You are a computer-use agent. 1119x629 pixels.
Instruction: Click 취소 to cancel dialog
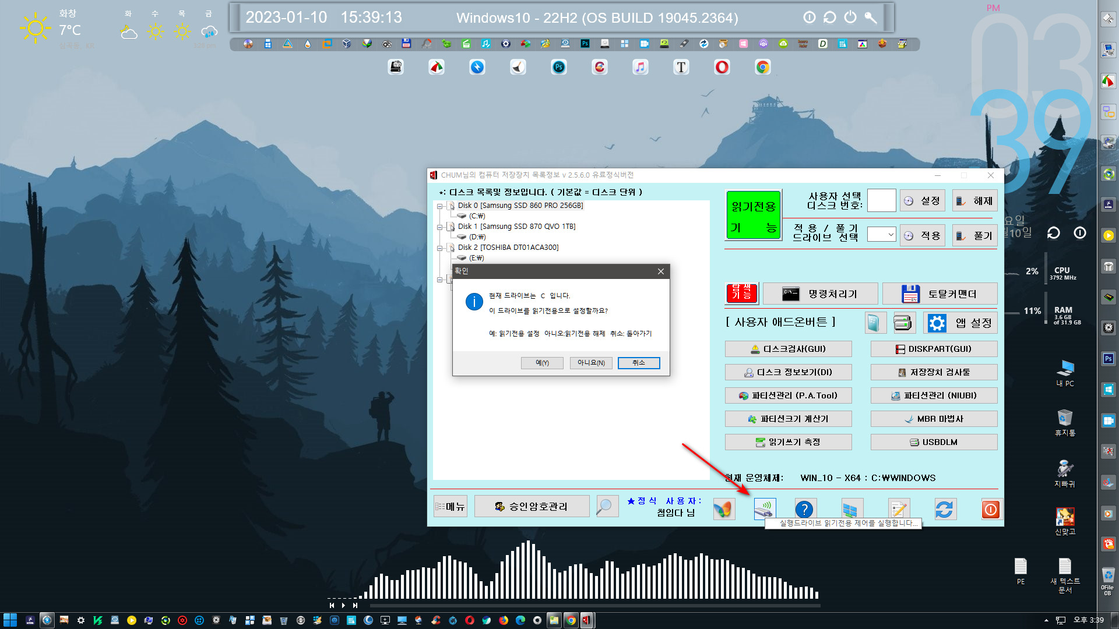(x=639, y=362)
